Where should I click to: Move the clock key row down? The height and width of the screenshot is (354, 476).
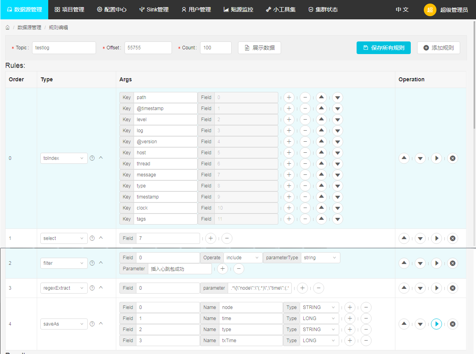338,208
